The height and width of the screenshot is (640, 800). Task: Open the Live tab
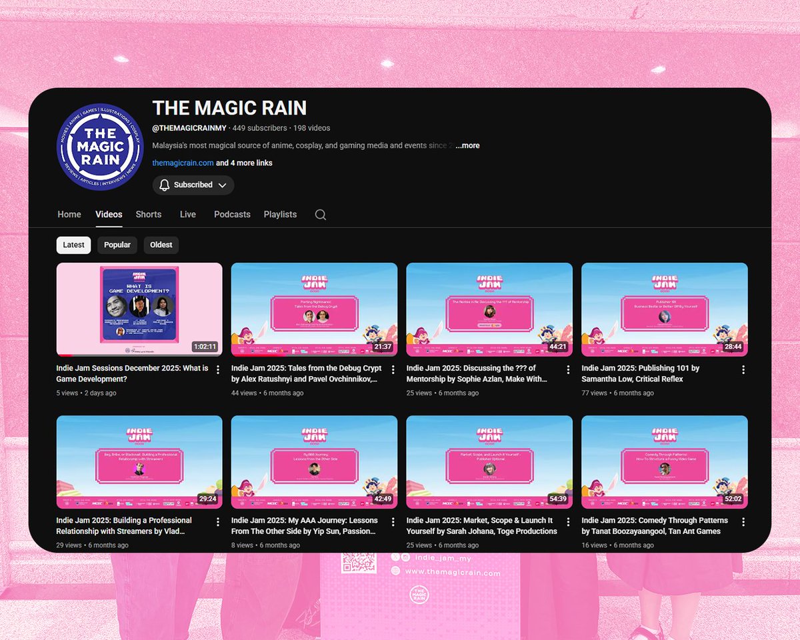(x=188, y=214)
